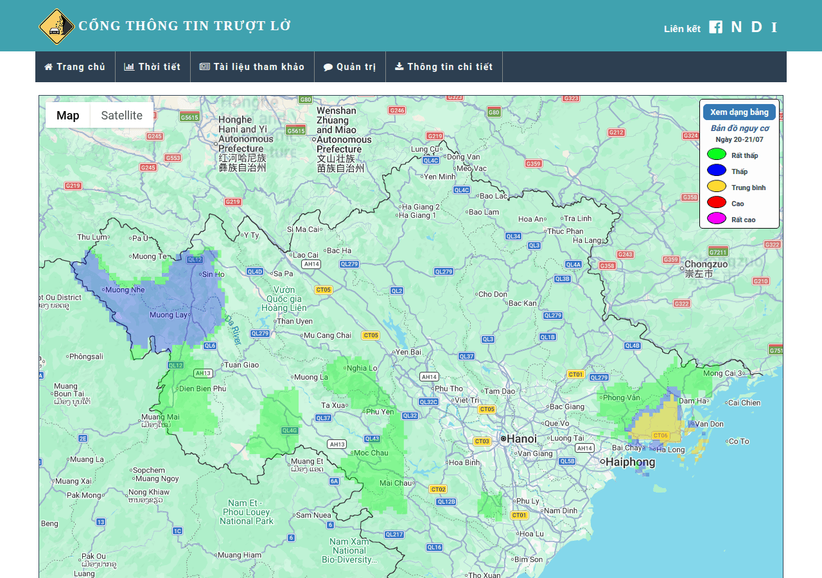This screenshot has height=578, width=822.
Task: Click the QL34 road shield
Action: [513, 236]
